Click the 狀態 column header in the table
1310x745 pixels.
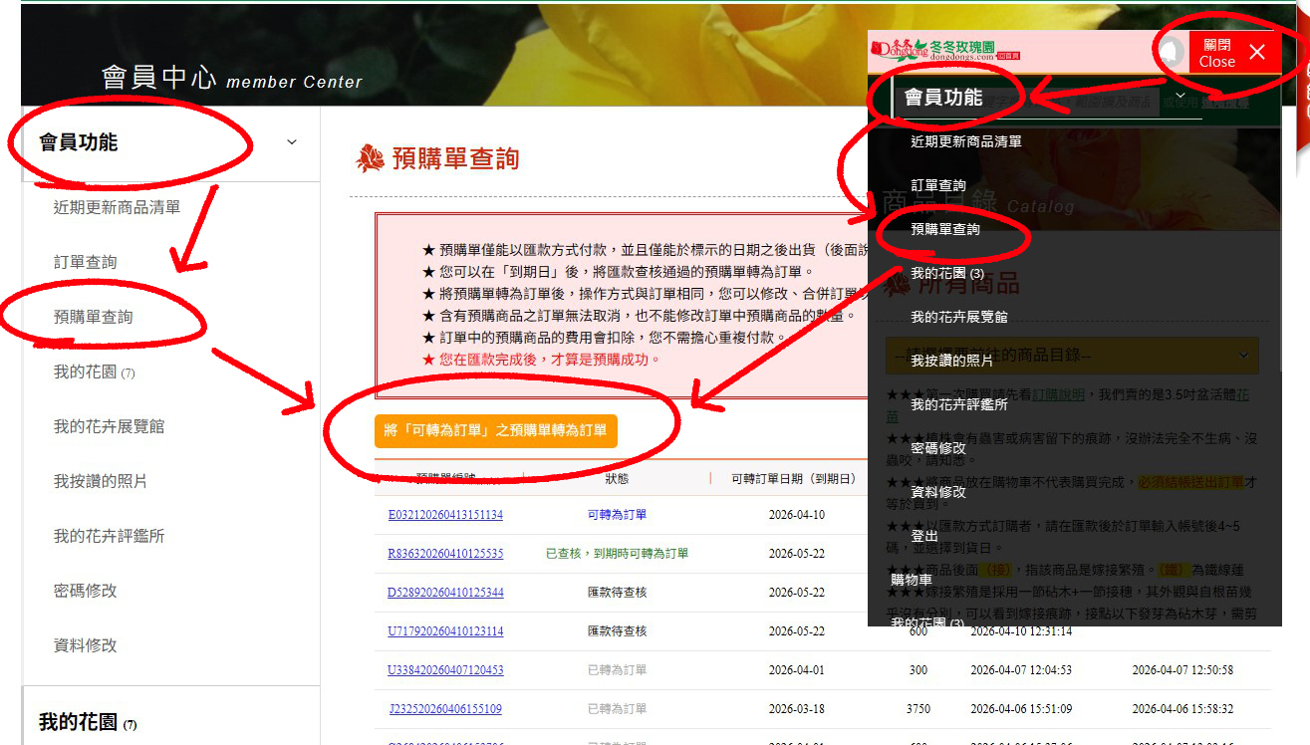coord(617,478)
